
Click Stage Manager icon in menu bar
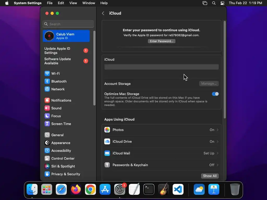(205, 3)
